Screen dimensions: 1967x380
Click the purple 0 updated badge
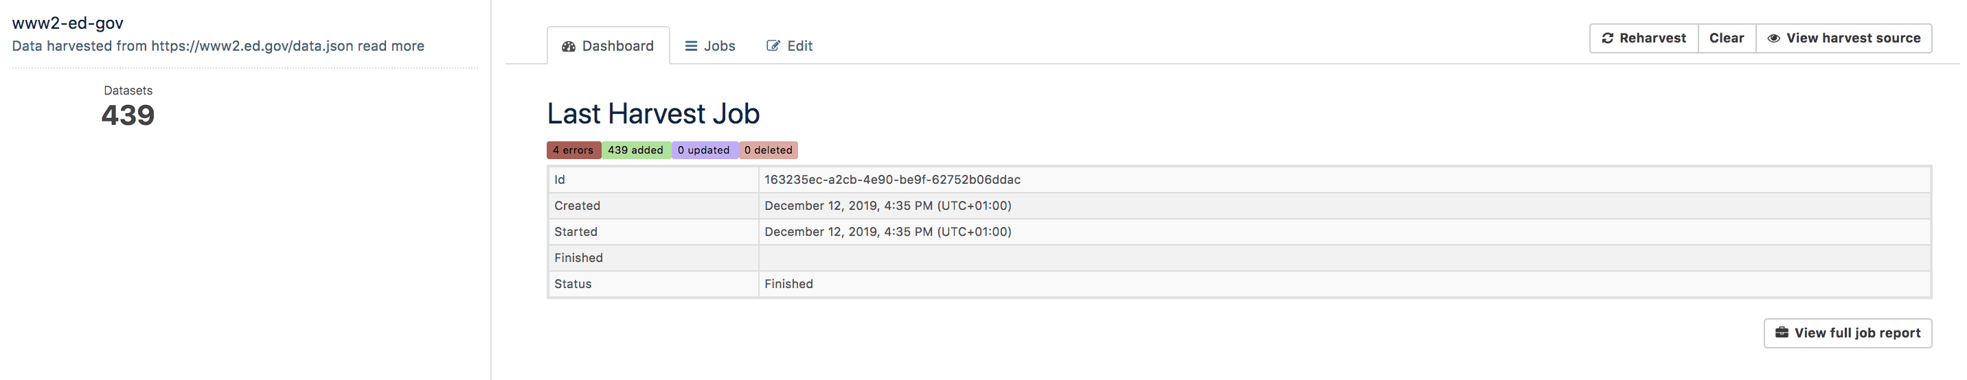point(703,150)
